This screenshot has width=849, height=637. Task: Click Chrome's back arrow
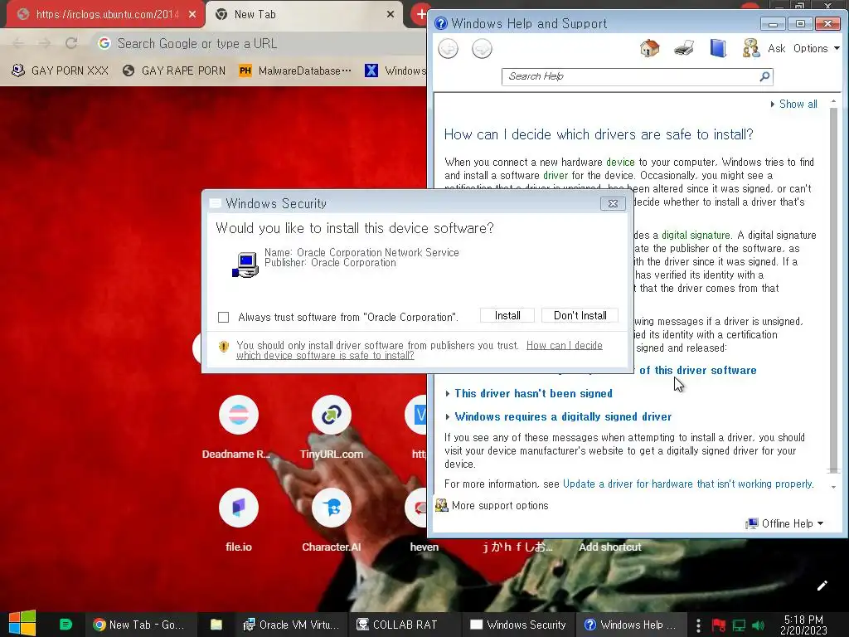click(18, 43)
